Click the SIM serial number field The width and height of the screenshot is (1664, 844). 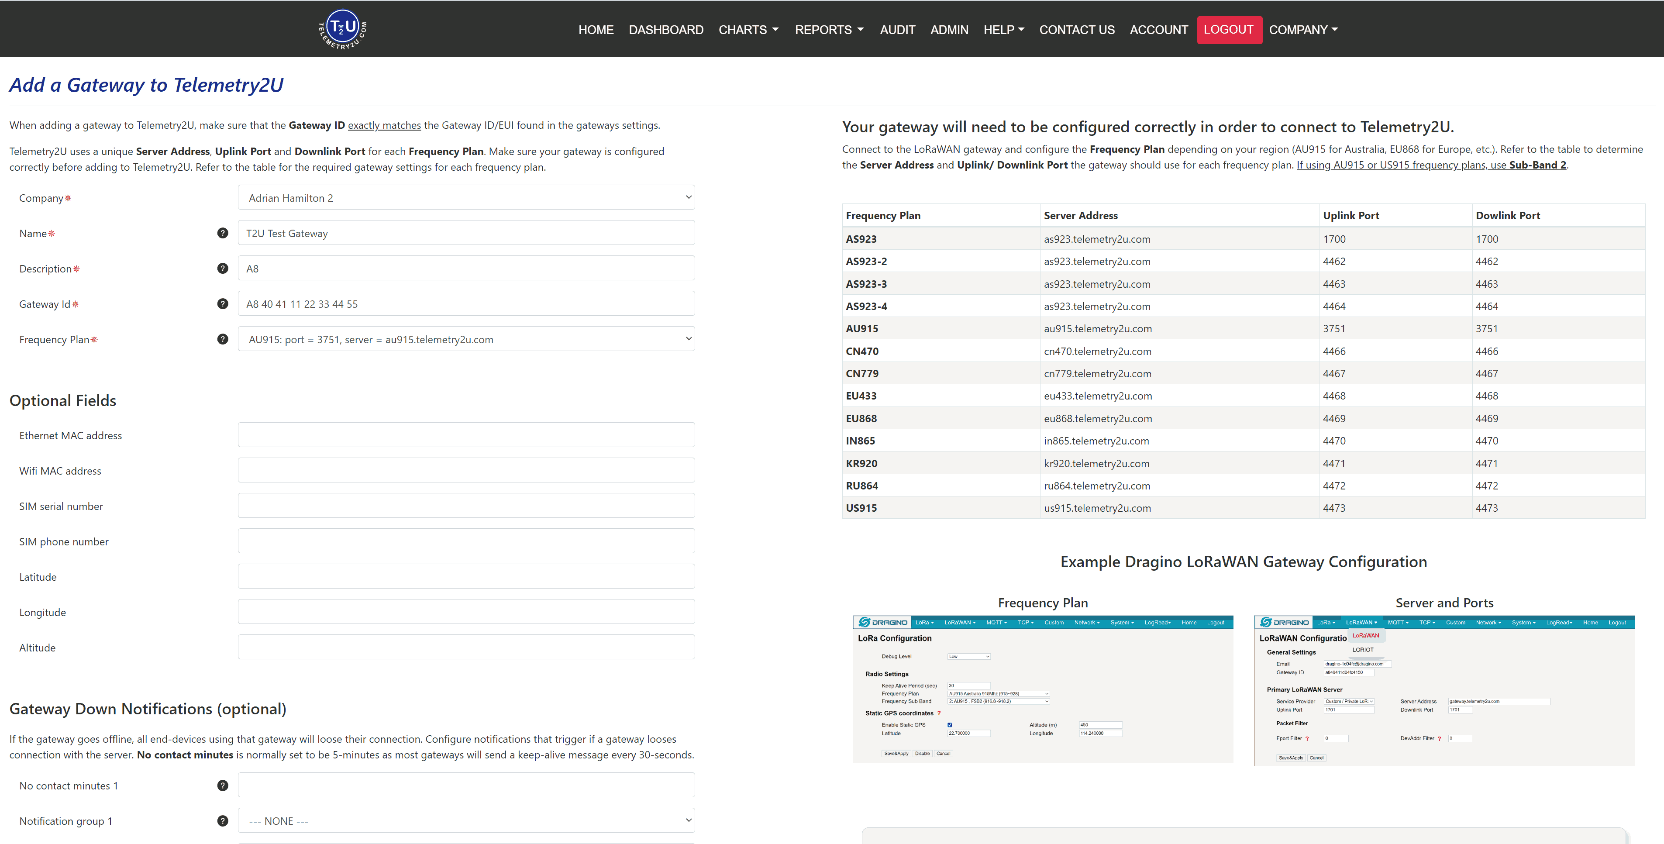pyautogui.click(x=466, y=506)
